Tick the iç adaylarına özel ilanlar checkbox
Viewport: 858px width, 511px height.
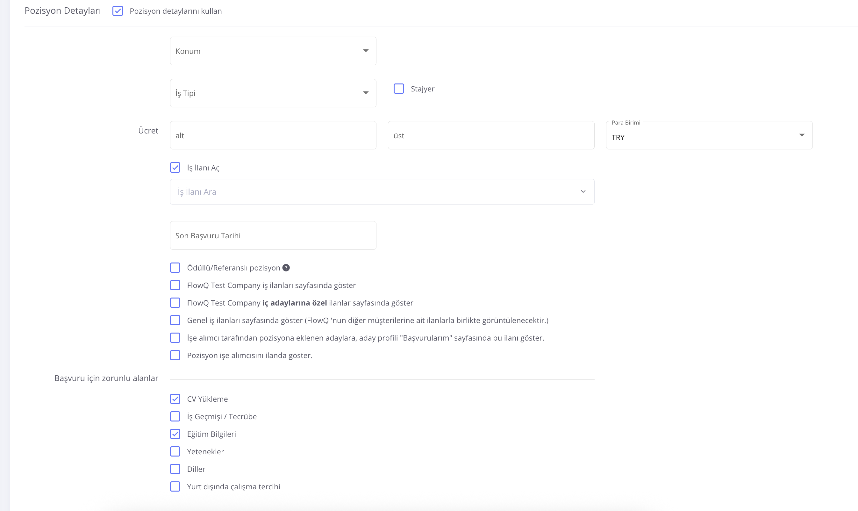point(175,303)
